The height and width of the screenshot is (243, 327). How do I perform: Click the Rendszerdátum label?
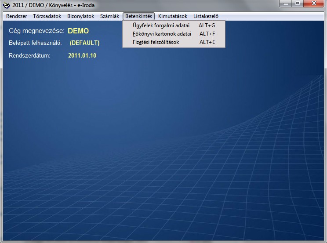(x=29, y=56)
